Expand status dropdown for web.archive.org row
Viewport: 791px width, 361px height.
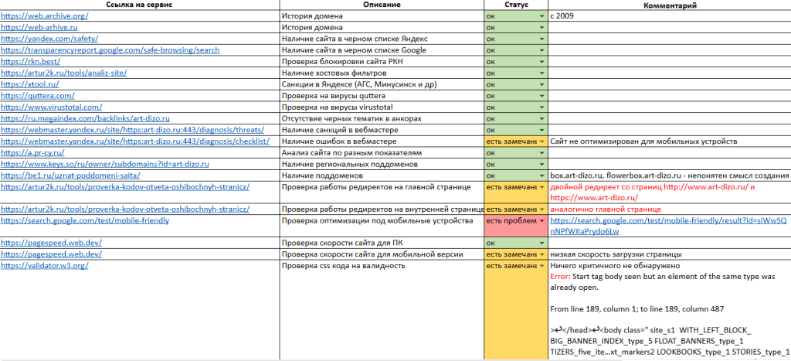542,16
